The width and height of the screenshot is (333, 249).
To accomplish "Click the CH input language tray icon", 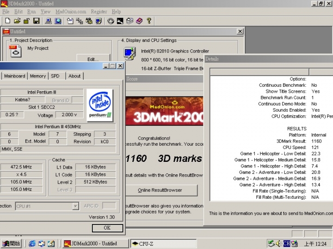I will 286,243.
